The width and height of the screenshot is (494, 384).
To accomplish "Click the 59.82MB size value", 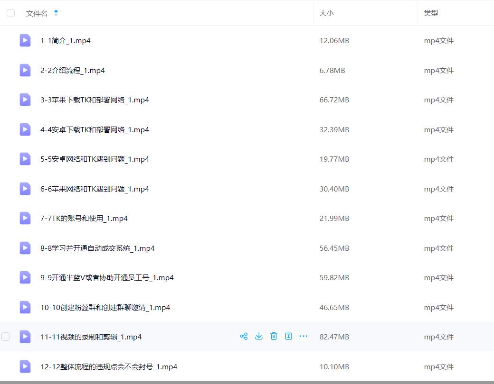I will pyautogui.click(x=334, y=278).
